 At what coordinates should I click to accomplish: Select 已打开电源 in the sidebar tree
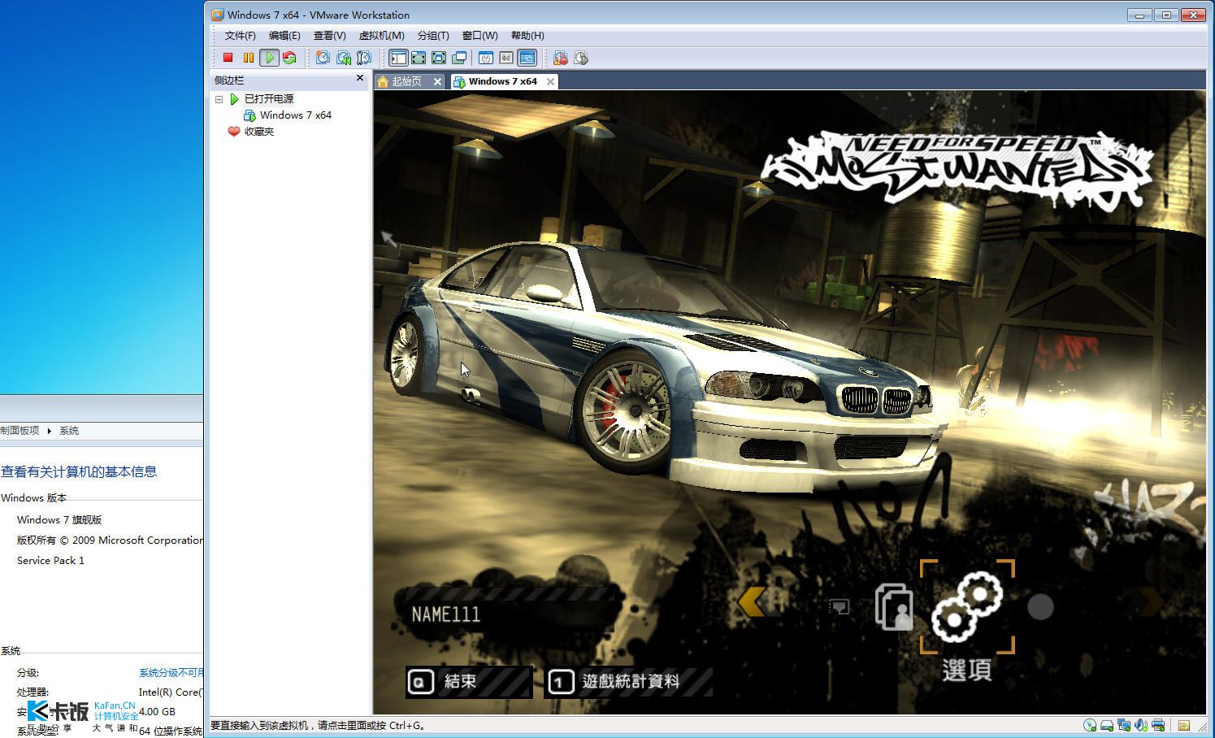click(x=268, y=99)
